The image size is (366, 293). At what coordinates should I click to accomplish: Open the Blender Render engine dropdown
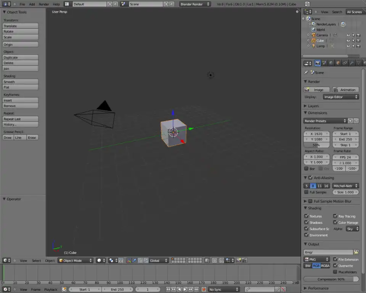(x=195, y=4)
